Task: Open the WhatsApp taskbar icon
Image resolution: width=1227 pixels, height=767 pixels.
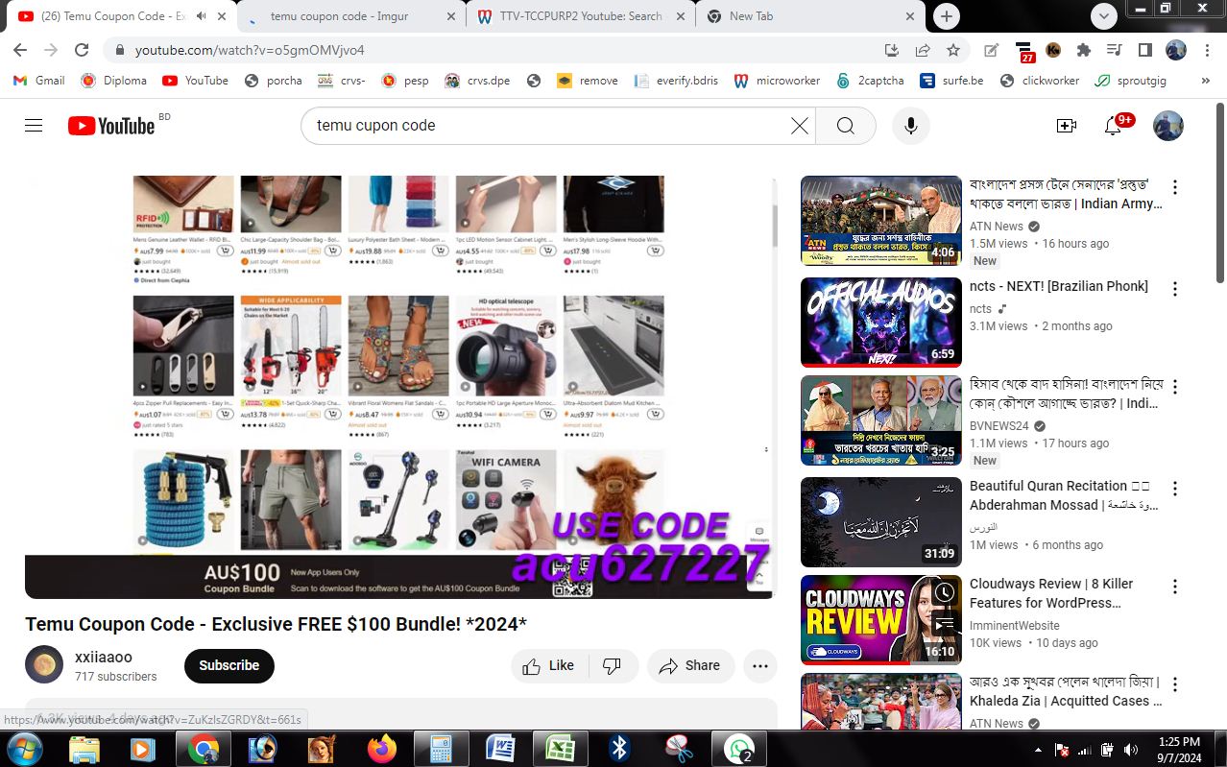Action: coord(738,749)
